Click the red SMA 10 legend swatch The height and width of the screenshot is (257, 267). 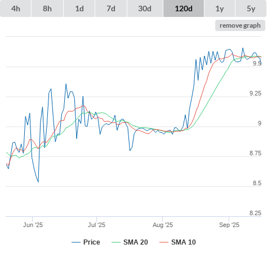[164, 242]
